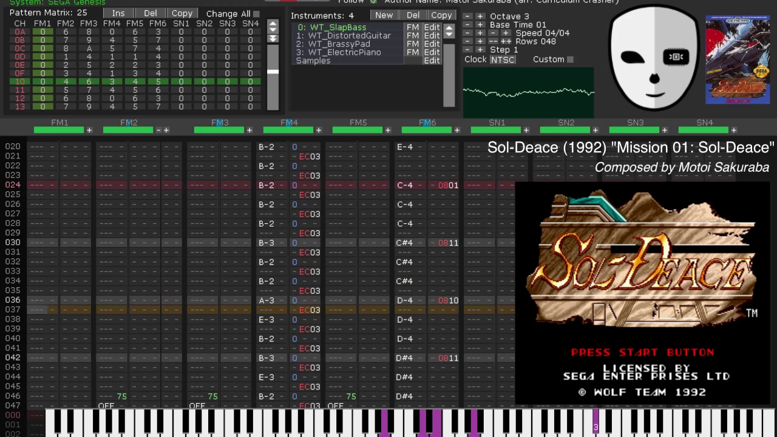Click the first Speed minus button
Screen dimensions: 777x437
pos(467,33)
